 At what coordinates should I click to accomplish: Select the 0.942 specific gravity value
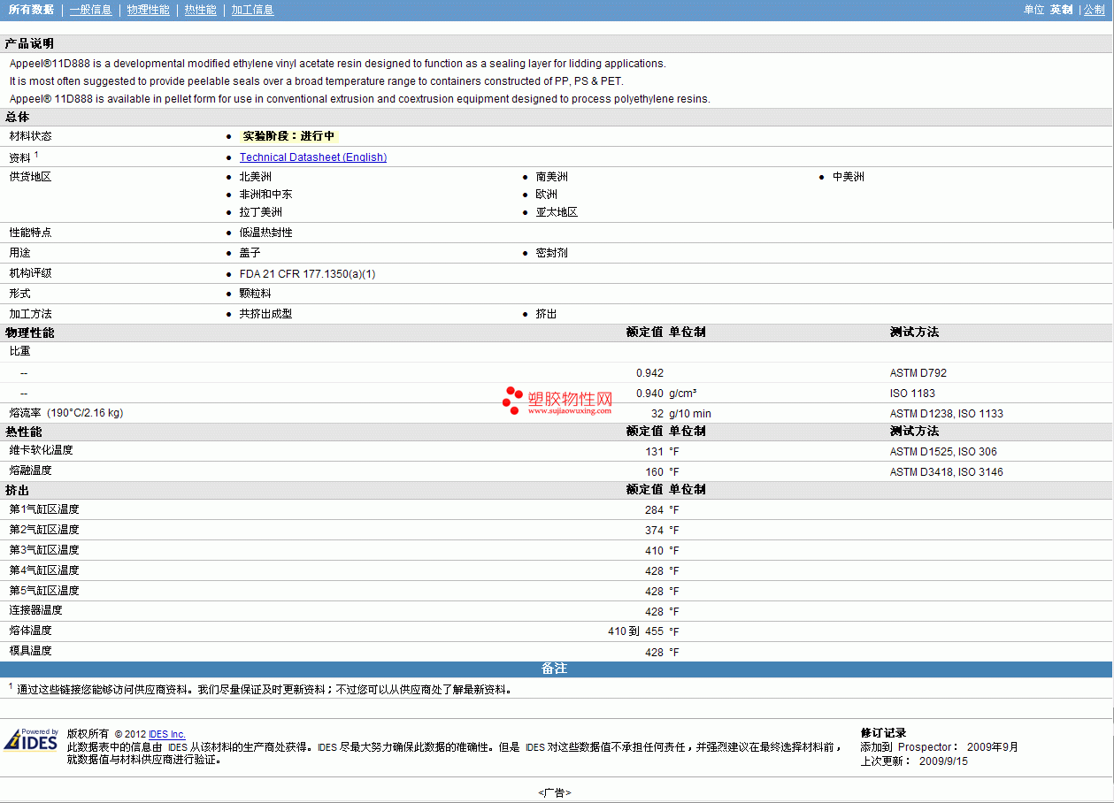point(649,373)
